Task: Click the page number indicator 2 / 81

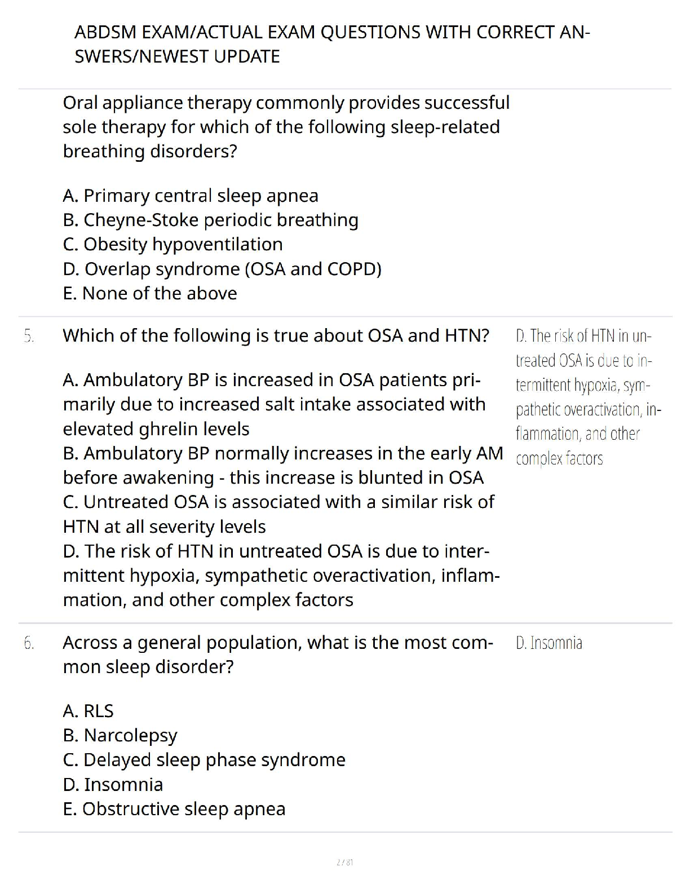Action: [x=344, y=862]
